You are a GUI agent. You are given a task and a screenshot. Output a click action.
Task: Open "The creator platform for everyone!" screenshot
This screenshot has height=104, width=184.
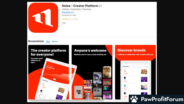coord(48,72)
